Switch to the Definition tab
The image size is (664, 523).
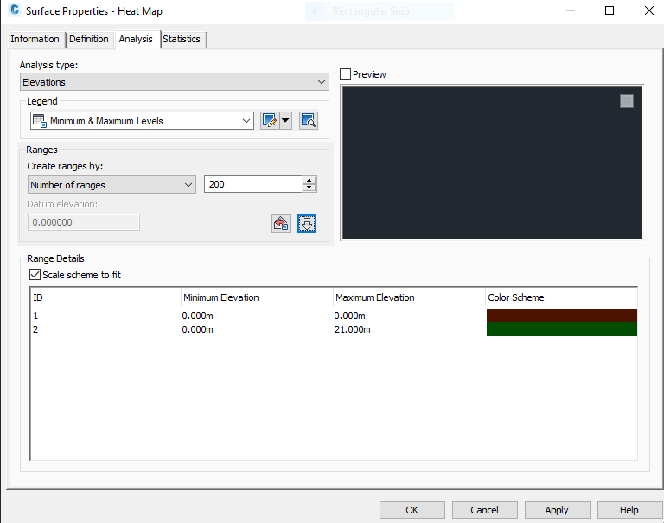(89, 39)
